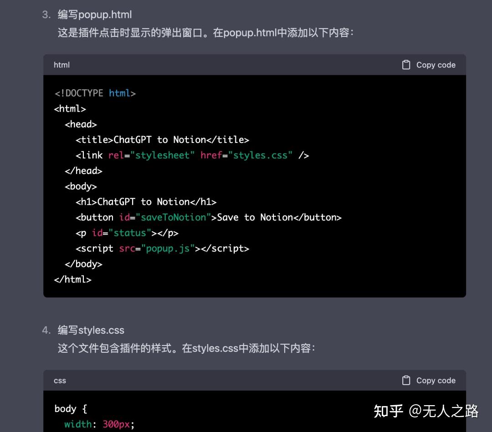Click the step heading 编写styles.css

coord(90,330)
